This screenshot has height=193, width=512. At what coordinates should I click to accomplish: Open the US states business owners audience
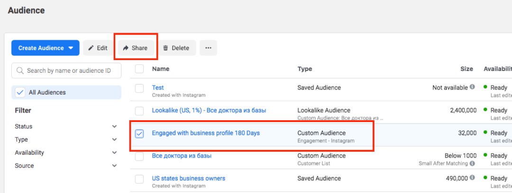click(188, 178)
